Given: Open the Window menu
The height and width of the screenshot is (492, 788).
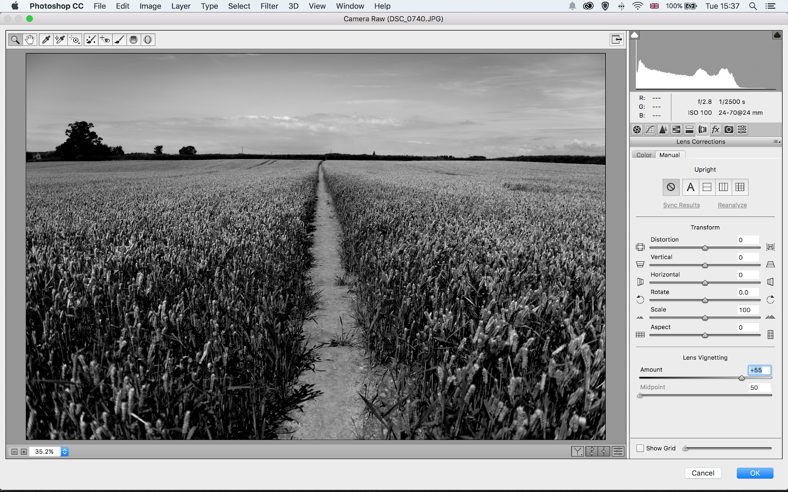Looking at the screenshot, I should [350, 6].
